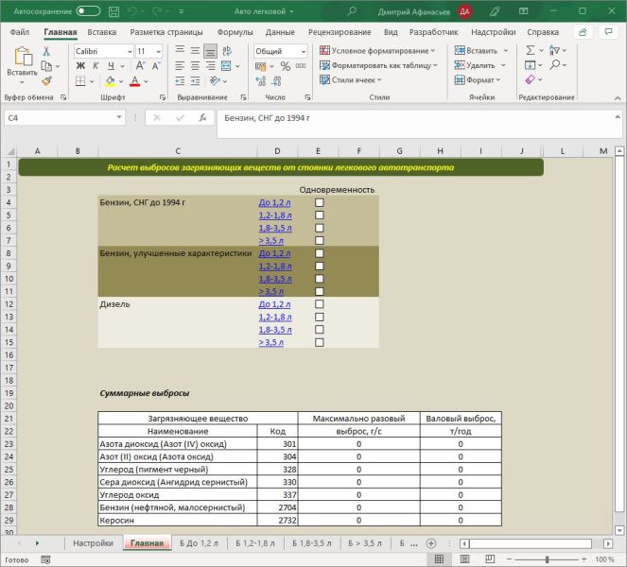Check the box beside 1,2-1,8 л in row 5
Screen dimensions: 627x567
pos(319,215)
